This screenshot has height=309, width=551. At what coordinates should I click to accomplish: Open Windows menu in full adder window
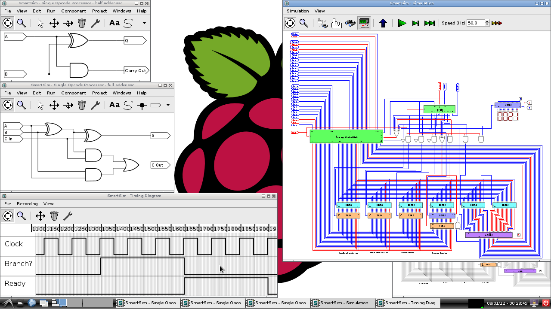tap(122, 93)
